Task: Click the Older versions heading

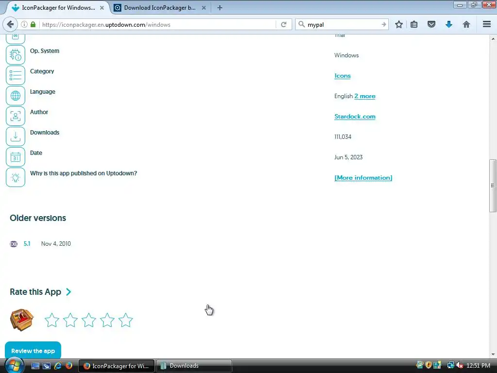Action: tap(38, 218)
